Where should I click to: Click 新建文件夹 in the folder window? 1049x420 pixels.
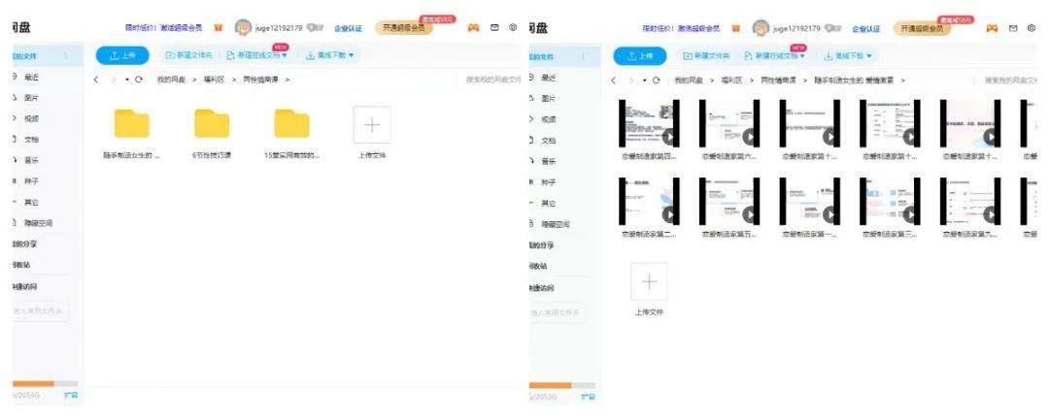tap(189, 55)
